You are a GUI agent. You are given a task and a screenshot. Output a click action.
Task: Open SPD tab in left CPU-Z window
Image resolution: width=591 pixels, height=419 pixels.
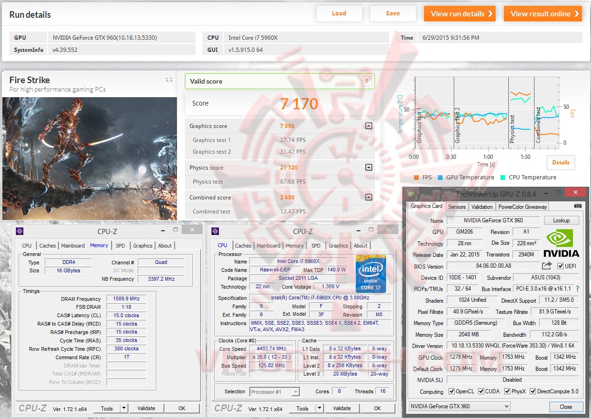click(x=120, y=246)
